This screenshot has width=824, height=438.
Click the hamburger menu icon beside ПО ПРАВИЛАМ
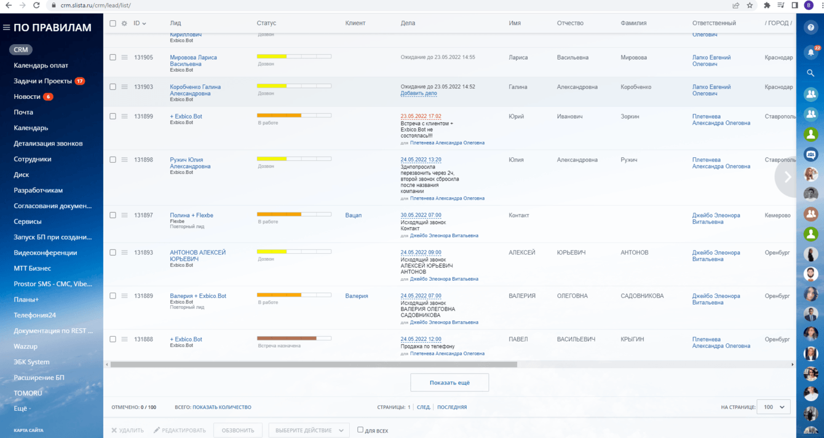tap(7, 28)
